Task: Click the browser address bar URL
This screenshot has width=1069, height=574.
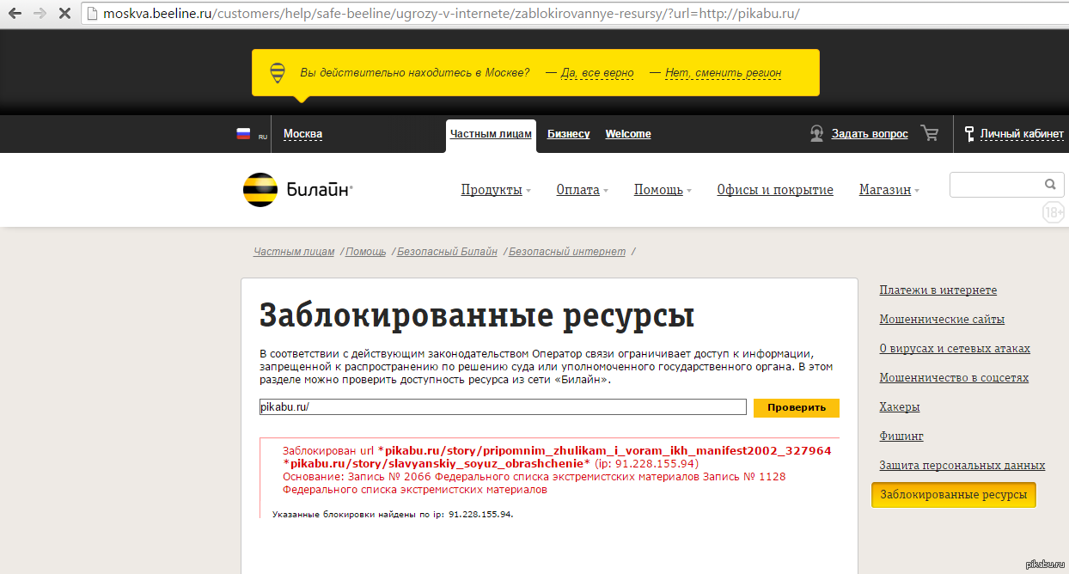Action: (452, 15)
